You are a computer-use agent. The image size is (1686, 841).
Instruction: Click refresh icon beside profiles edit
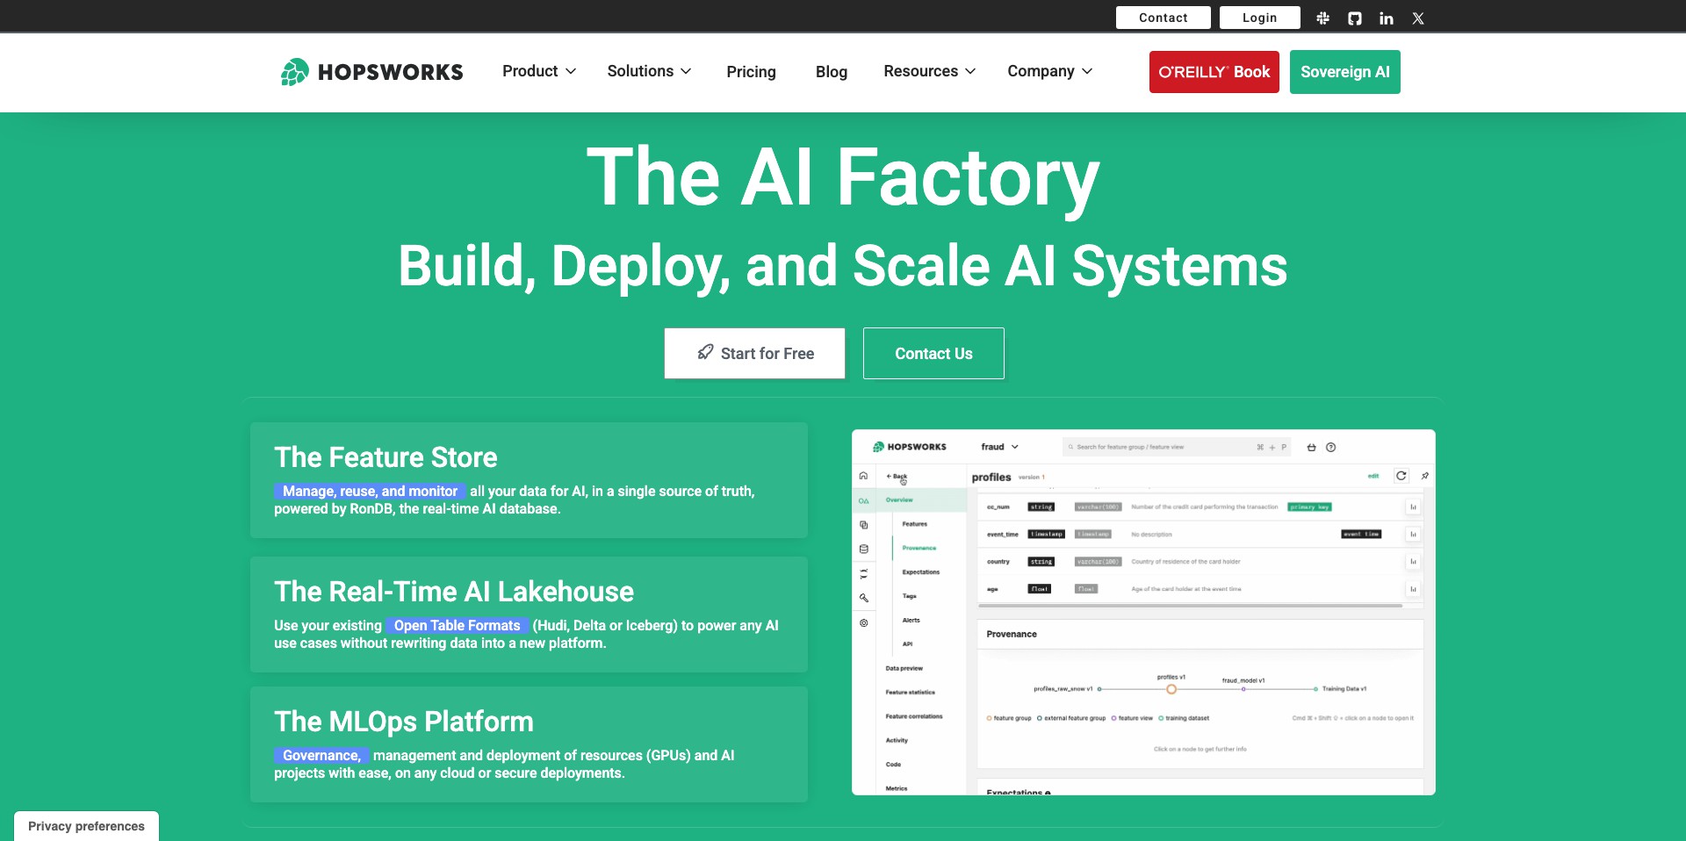(x=1401, y=476)
